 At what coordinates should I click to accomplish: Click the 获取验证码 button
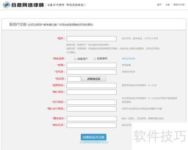(94, 79)
